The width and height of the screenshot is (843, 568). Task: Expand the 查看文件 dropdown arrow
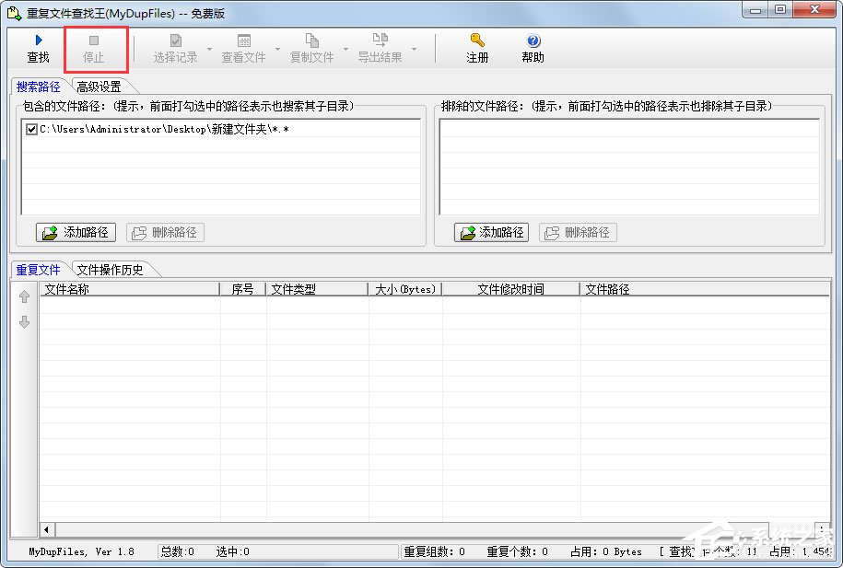click(278, 49)
